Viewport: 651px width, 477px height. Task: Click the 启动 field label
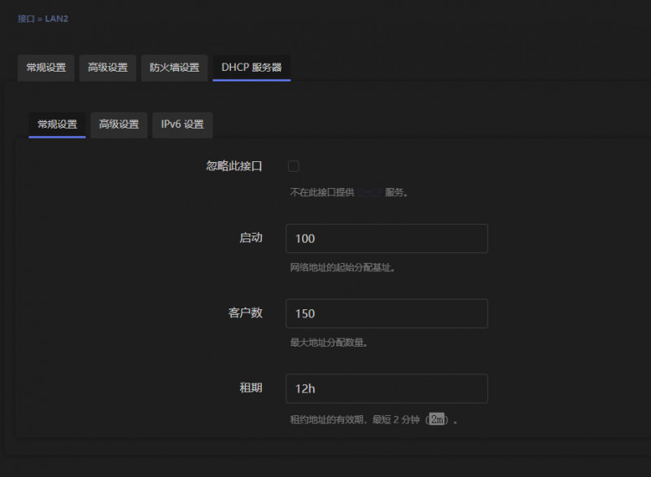pyautogui.click(x=251, y=238)
